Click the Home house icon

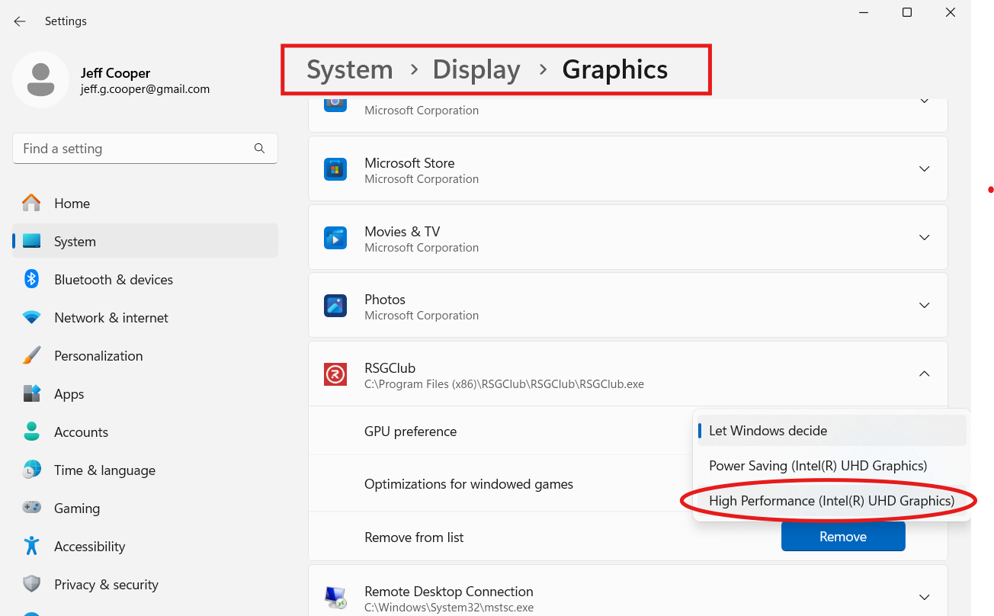31,203
